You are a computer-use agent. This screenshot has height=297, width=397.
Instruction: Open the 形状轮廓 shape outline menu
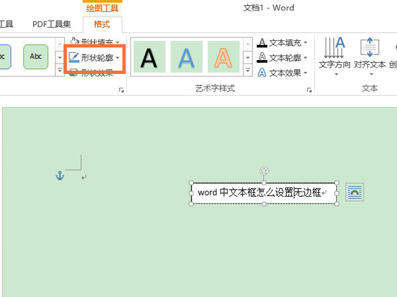[x=94, y=58]
